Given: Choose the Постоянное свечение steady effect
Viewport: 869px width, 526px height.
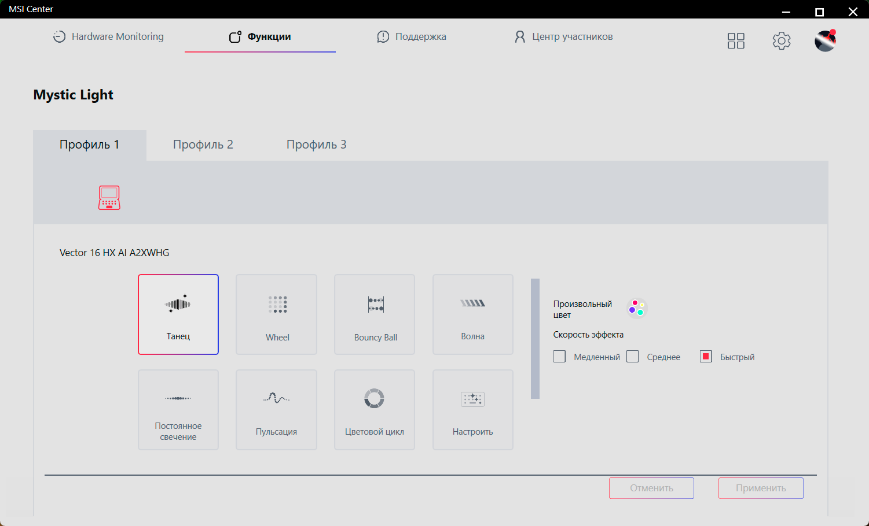Looking at the screenshot, I should [178, 410].
